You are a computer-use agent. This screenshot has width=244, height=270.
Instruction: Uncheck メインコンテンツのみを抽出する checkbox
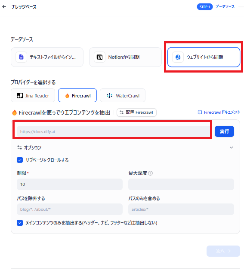tap(20, 223)
